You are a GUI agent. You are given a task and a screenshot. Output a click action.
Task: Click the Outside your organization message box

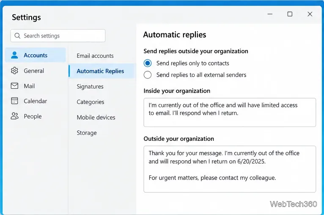(x=230, y=169)
